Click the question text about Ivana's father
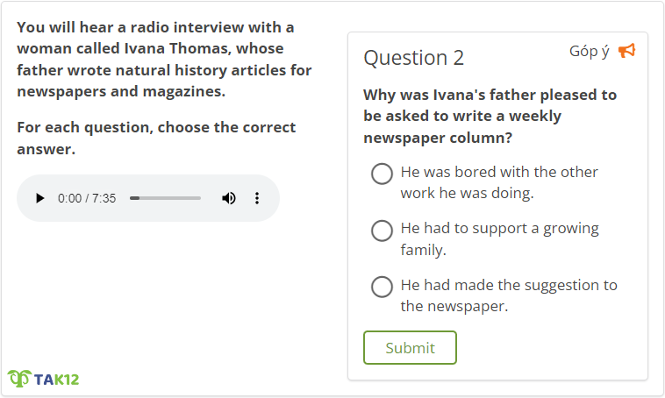Image resolution: width=665 pixels, height=398 pixels. (x=490, y=116)
